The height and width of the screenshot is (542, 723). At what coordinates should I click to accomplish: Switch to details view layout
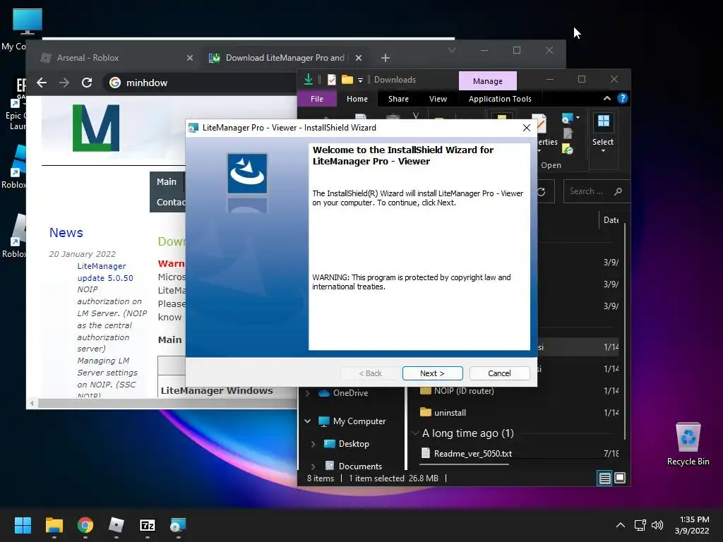point(604,478)
